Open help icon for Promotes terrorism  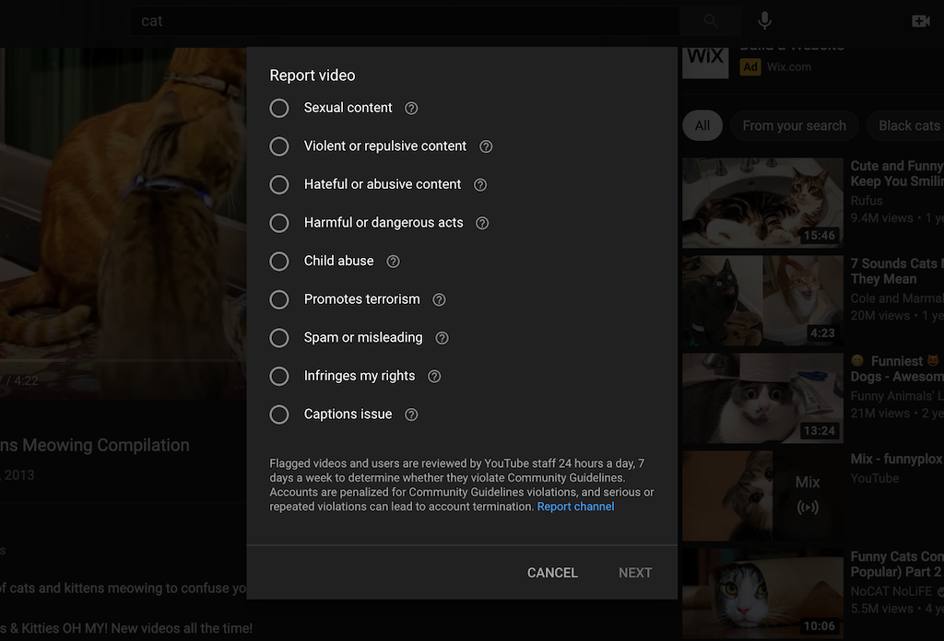click(x=440, y=299)
